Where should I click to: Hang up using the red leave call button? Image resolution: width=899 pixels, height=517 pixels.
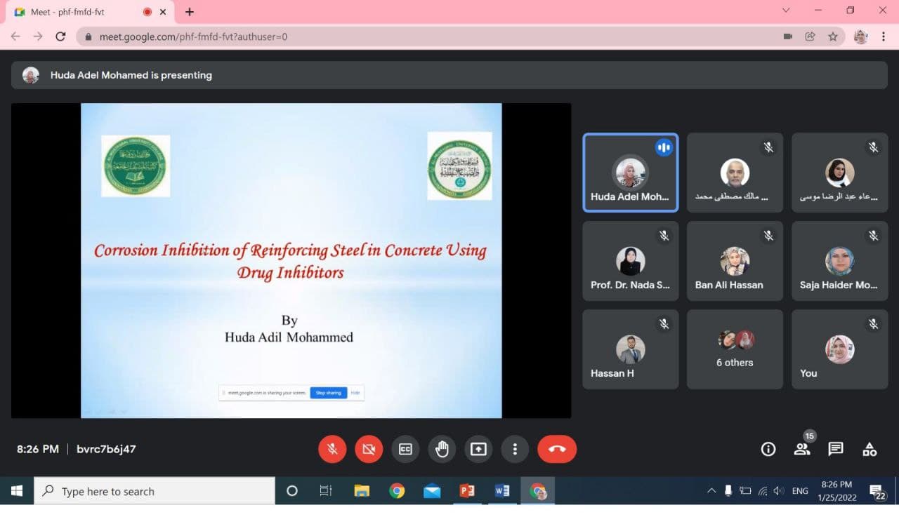pos(557,449)
